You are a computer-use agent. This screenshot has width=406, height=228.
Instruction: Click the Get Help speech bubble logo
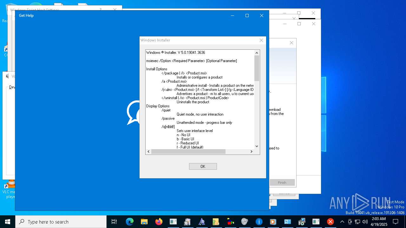133,112
